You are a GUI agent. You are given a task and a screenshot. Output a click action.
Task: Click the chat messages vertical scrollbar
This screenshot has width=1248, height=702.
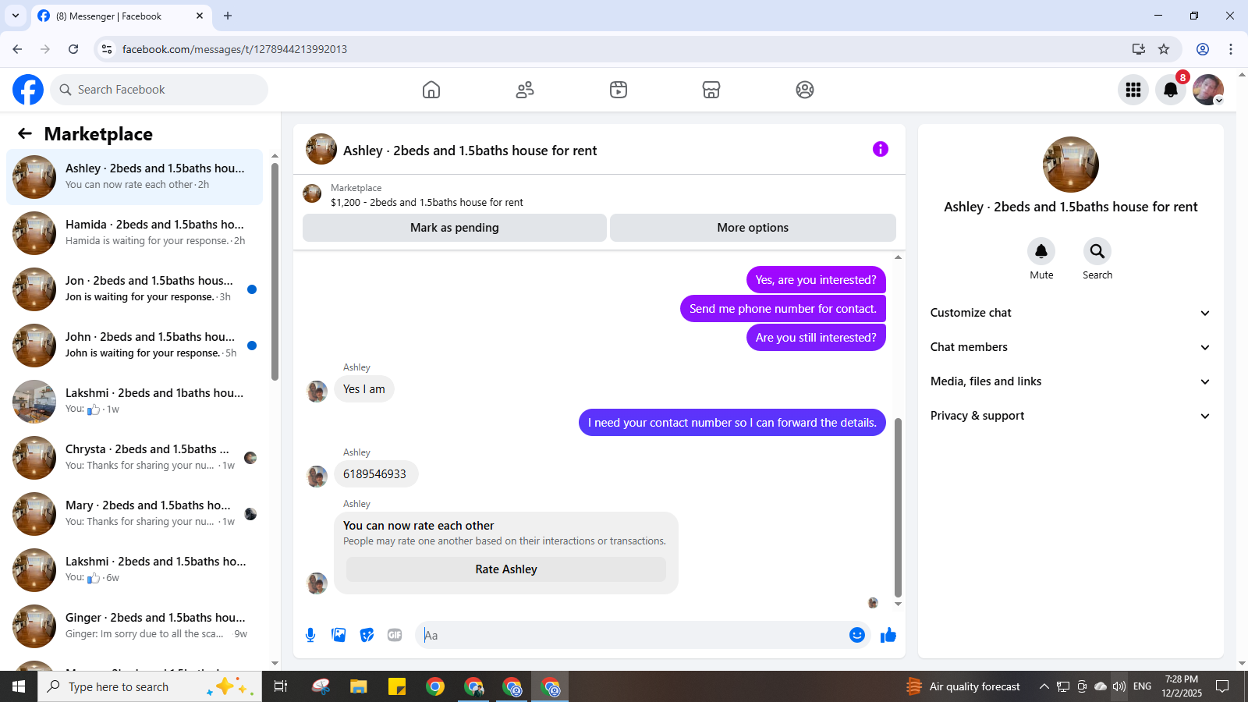(x=898, y=507)
